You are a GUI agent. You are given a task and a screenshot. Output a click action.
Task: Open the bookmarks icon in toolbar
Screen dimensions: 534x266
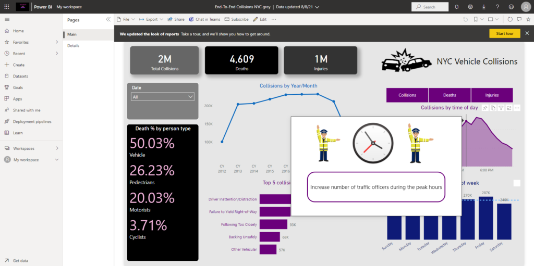(x=476, y=19)
